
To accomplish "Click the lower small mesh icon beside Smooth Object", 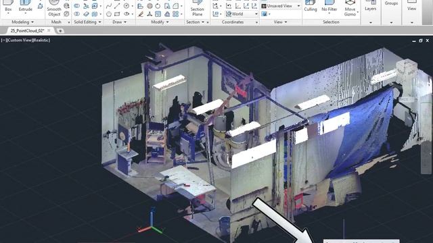I will pos(66,13).
